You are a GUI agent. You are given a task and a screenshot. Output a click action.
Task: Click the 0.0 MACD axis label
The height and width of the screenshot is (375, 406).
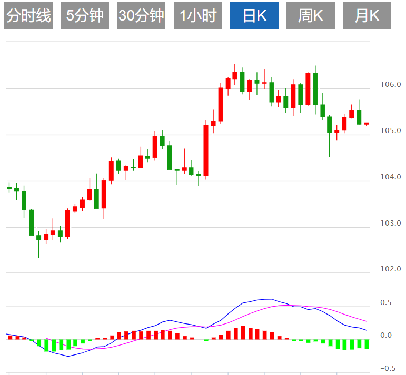(386, 336)
